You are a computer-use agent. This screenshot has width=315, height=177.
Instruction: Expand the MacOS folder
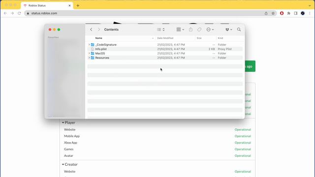coord(89,53)
